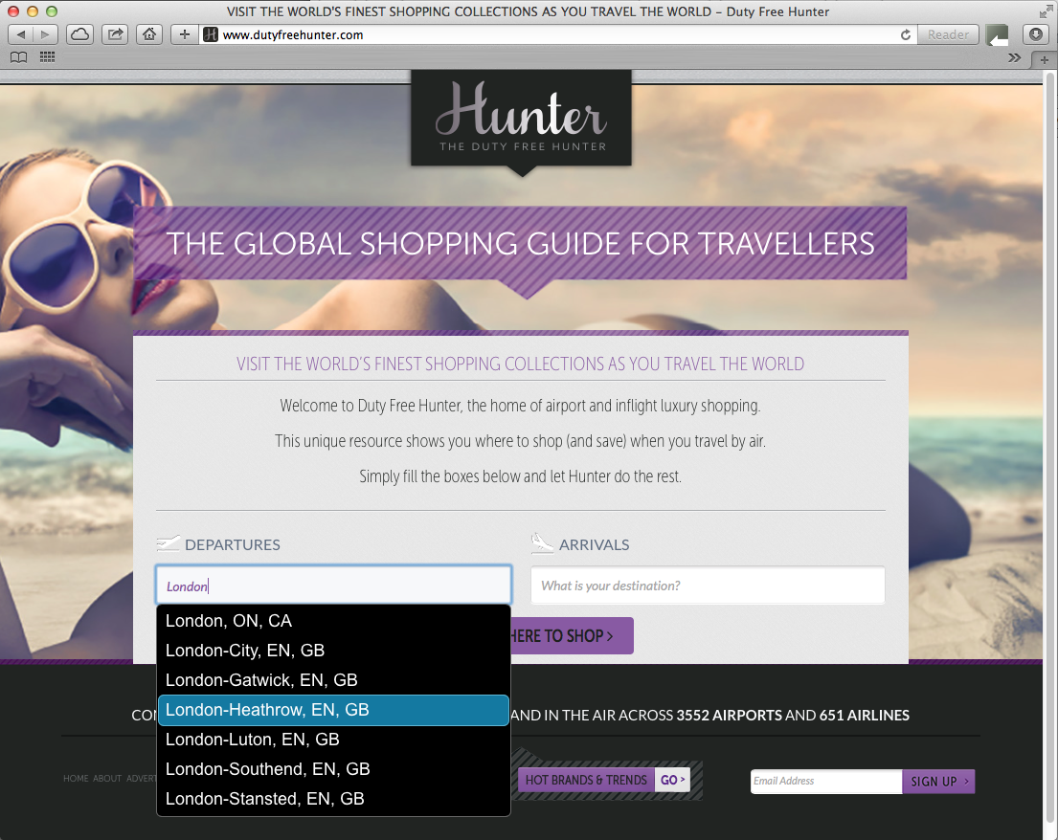Select London-Gatwick, EN, GB suggestion
Viewport: 1058px width, 840px height.
coord(333,680)
